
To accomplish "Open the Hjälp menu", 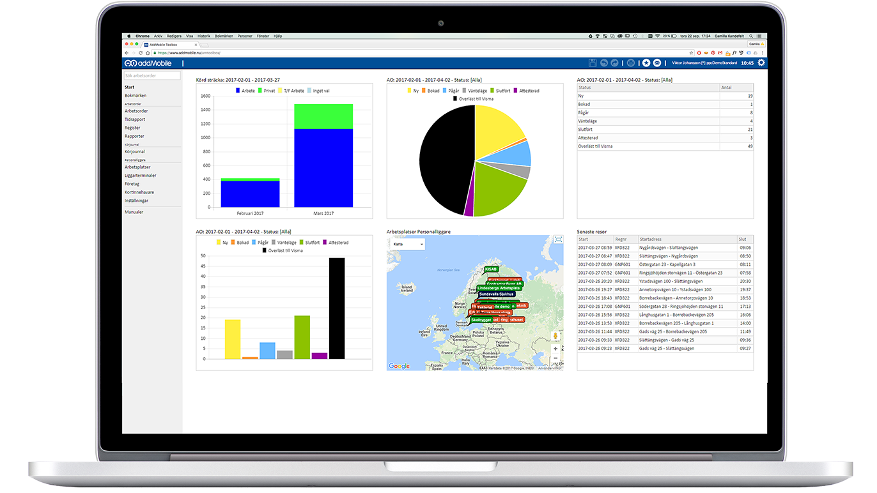I will 277,36.
